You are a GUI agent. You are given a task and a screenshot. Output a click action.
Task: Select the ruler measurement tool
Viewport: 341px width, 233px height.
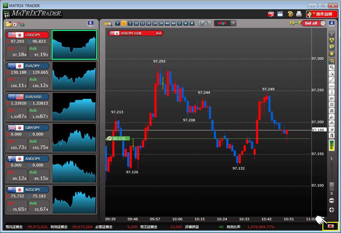coord(331,123)
